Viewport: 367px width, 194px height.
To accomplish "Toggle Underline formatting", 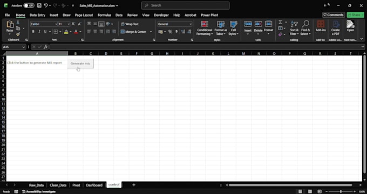I will pyautogui.click(x=45, y=32).
